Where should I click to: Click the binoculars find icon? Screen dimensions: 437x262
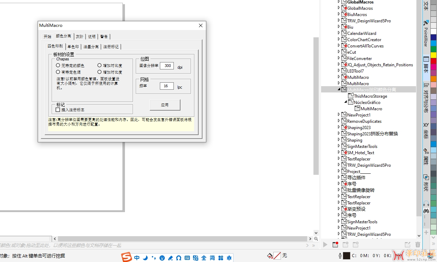tap(426, 211)
